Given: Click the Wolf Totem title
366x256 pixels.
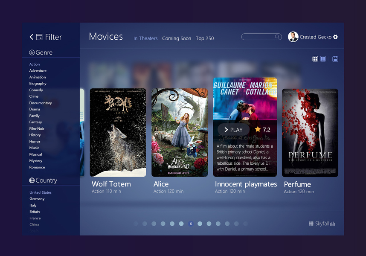Looking at the screenshot, I should pos(111,184).
